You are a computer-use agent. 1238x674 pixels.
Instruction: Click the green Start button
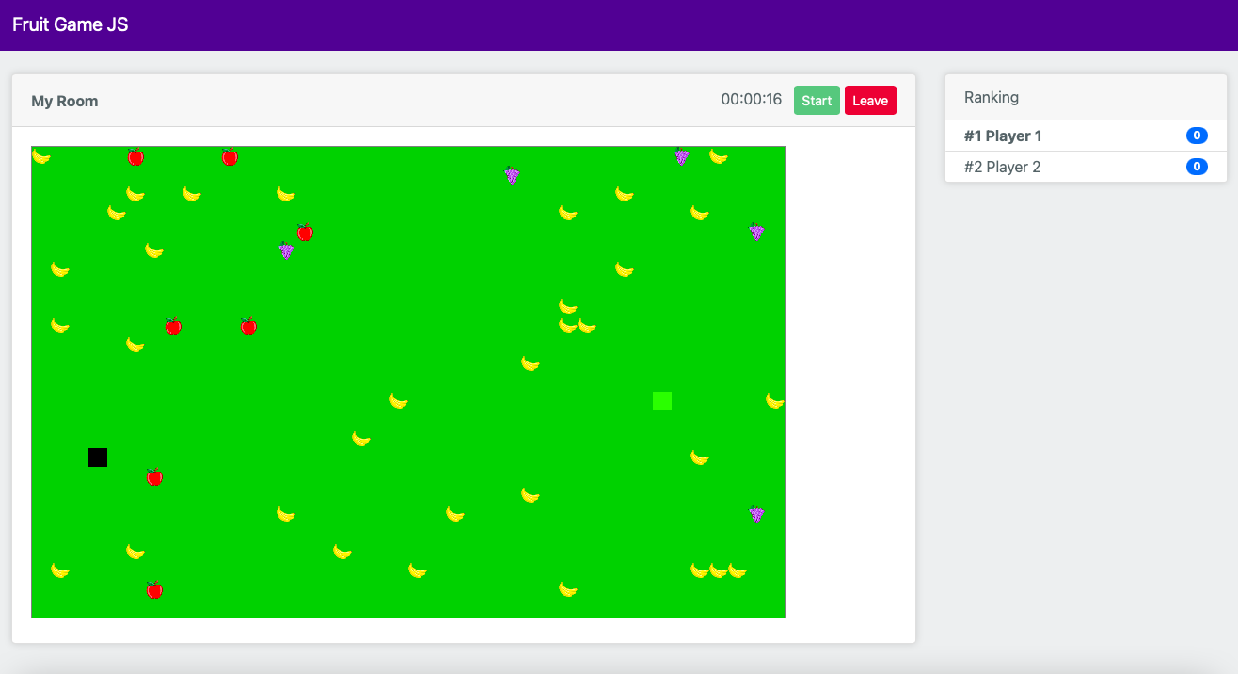click(817, 101)
